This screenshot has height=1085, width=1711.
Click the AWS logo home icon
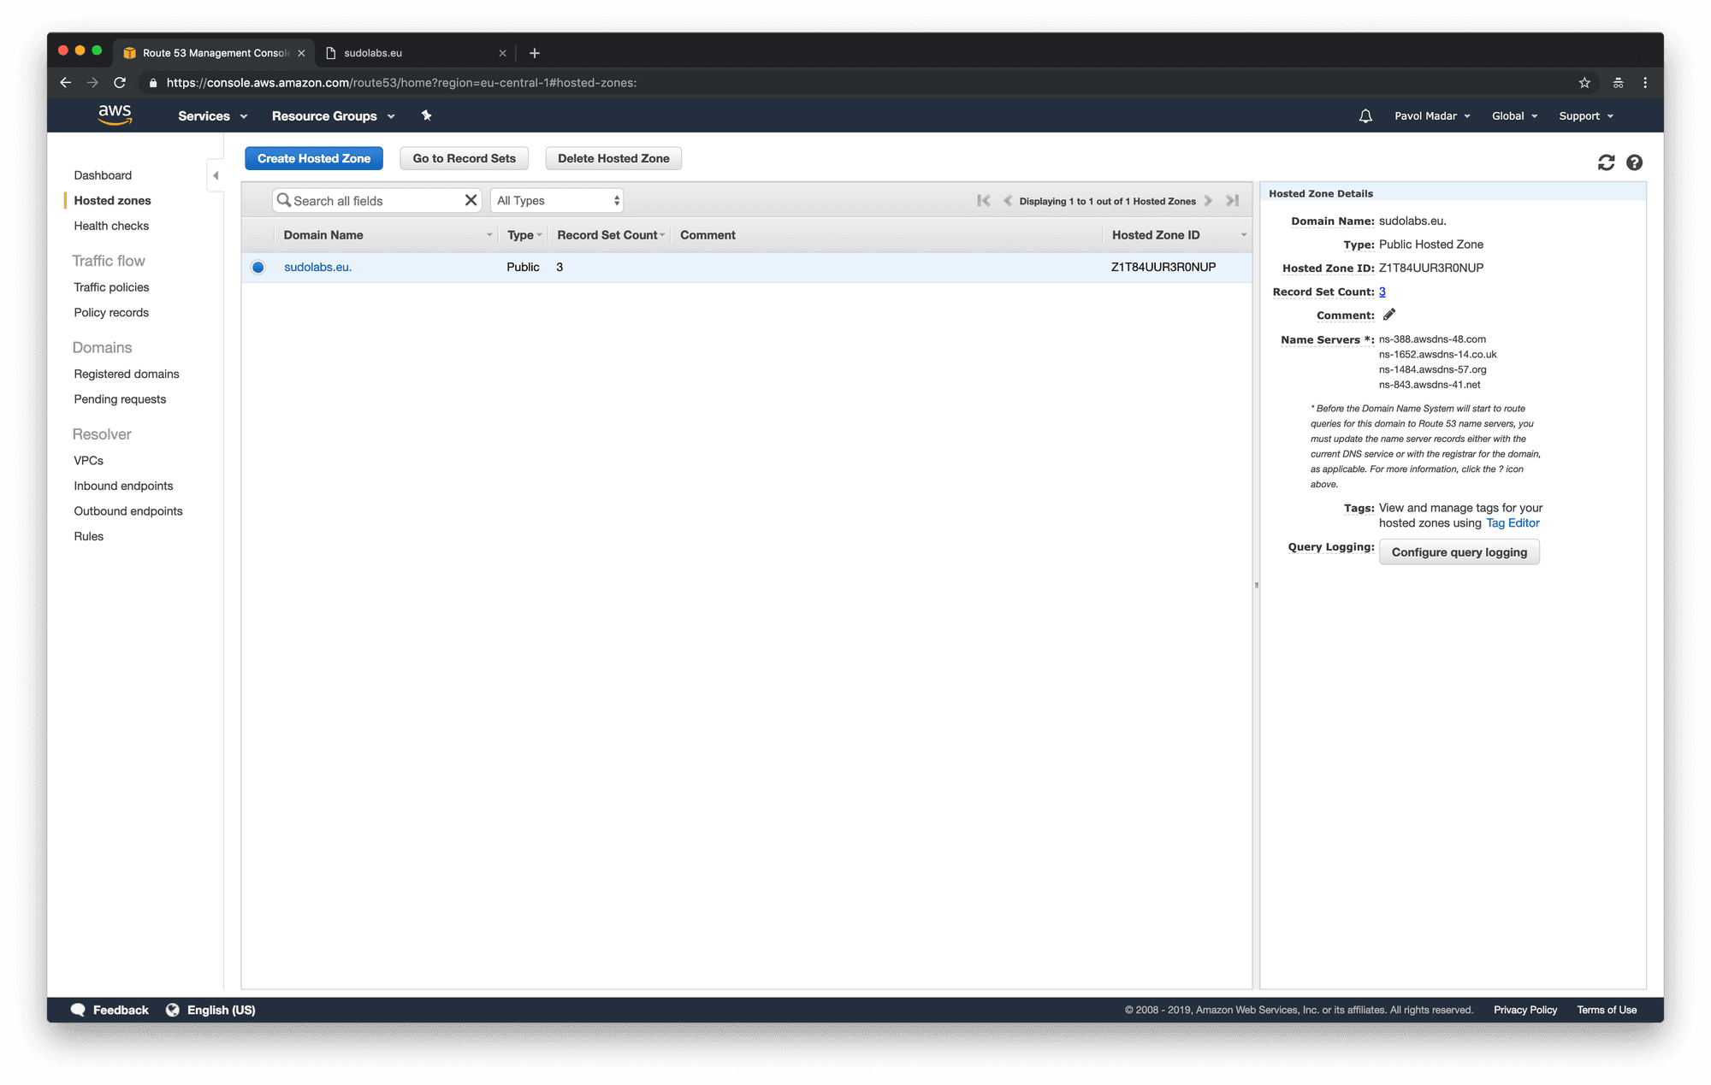(115, 115)
